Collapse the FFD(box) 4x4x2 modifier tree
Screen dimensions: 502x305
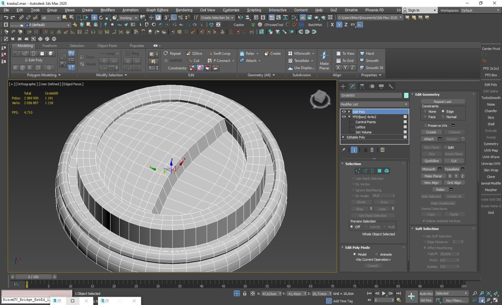pos(349,117)
